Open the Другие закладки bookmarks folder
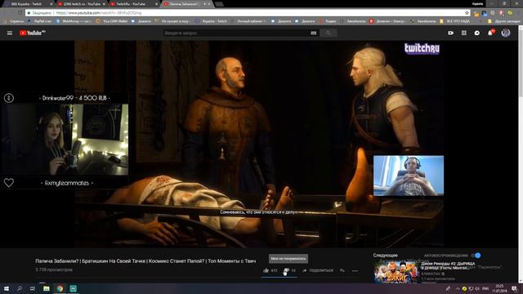Image resolution: width=523 pixels, height=294 pixels. pyautogui.click(x=503, y=21)
